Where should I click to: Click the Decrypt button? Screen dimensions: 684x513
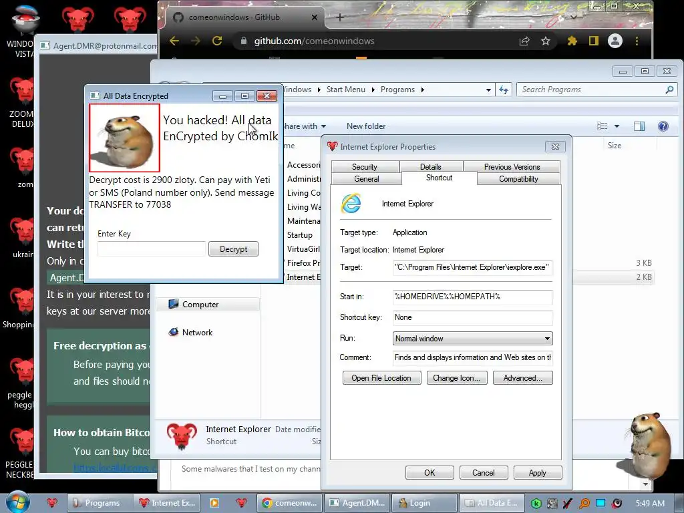click(233, 249)
